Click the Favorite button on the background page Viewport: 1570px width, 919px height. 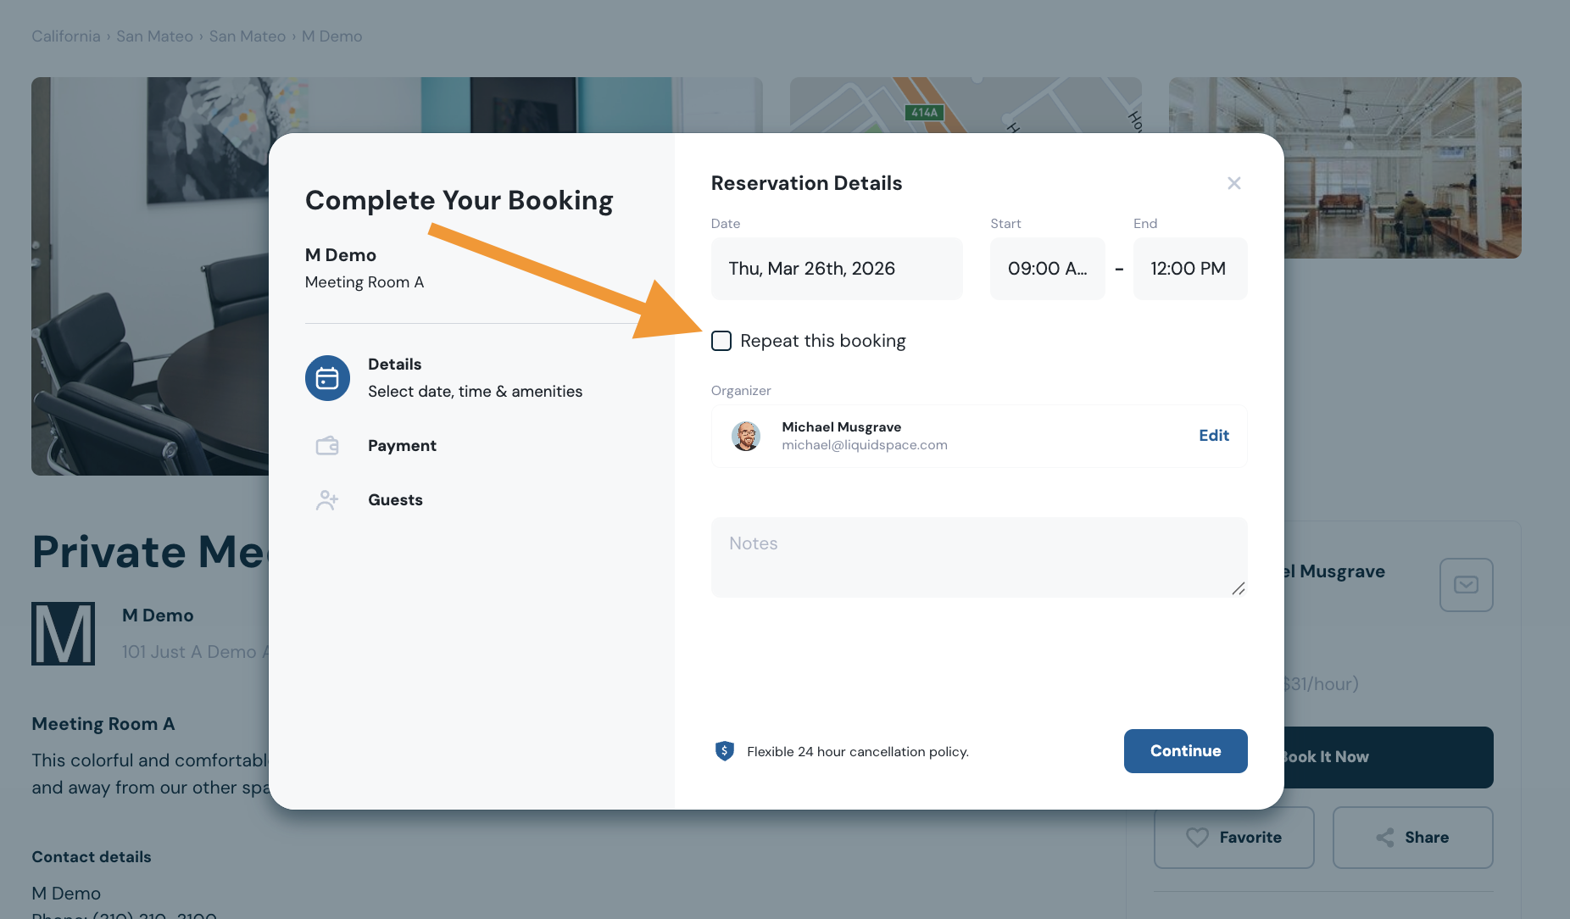click(x=1234, y=838)
